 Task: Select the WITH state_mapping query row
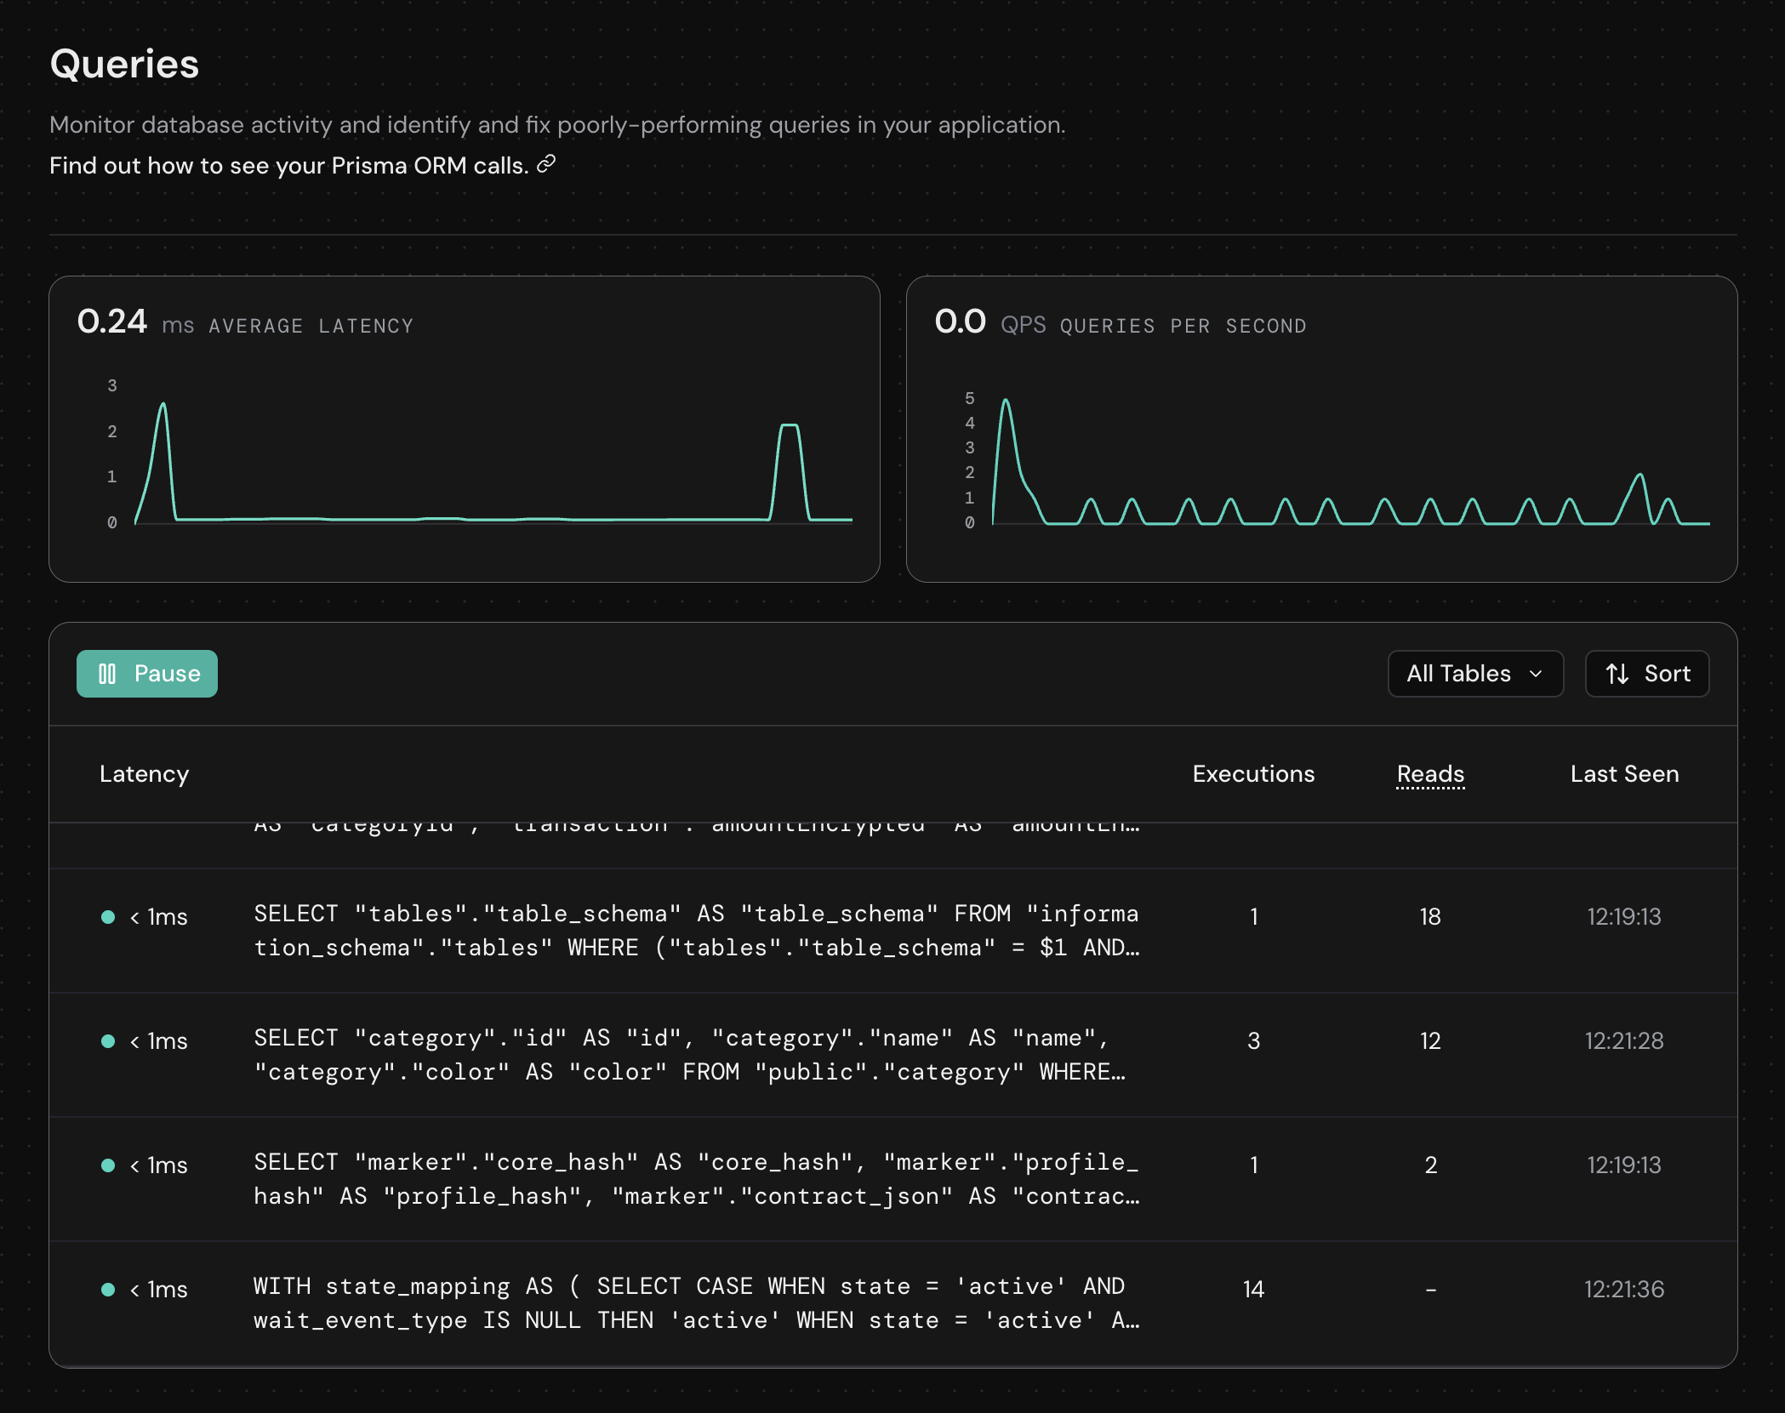893,1303
